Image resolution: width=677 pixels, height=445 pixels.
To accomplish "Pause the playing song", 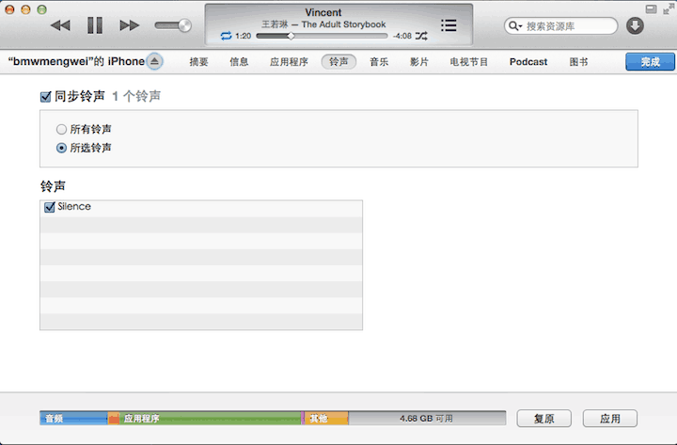I will tap(95, 25).
